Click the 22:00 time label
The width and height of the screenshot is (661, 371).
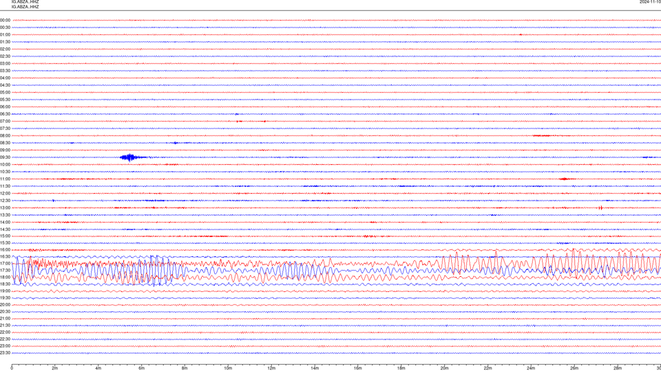click(x=5, y=333)
